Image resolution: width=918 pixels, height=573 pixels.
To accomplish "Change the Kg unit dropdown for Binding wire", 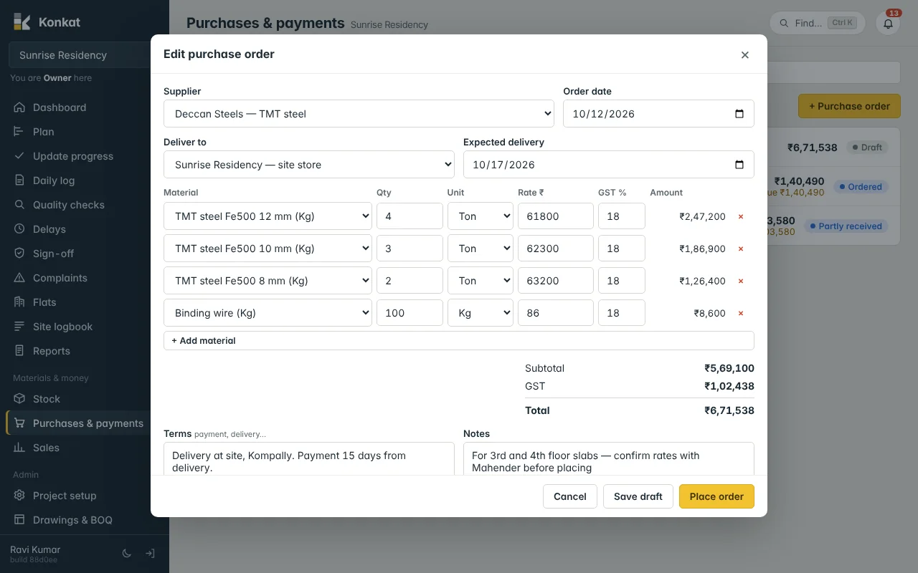I will click(x=481, y=313).
